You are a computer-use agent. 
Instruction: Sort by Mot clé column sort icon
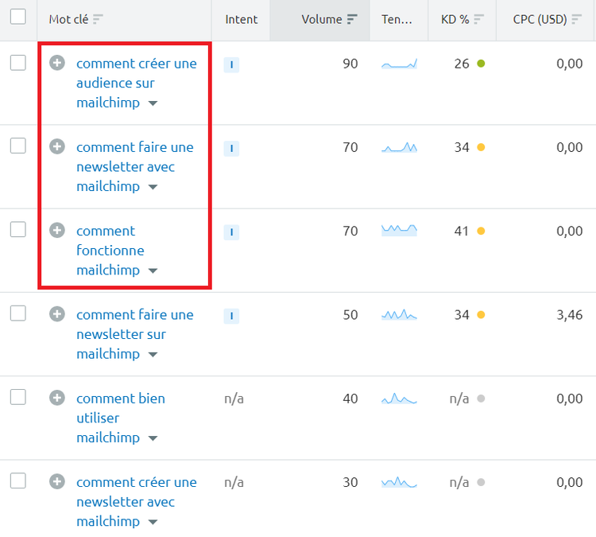click(x=98, y=19)
